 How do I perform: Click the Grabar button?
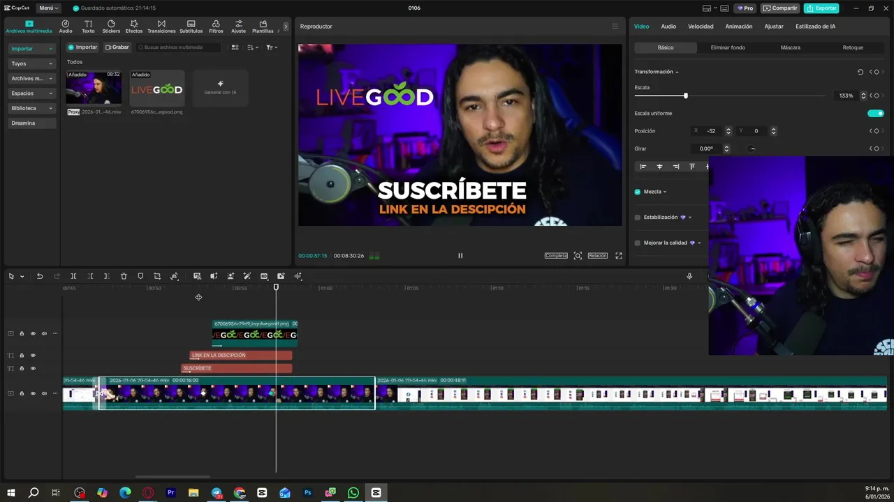[117, 47]
